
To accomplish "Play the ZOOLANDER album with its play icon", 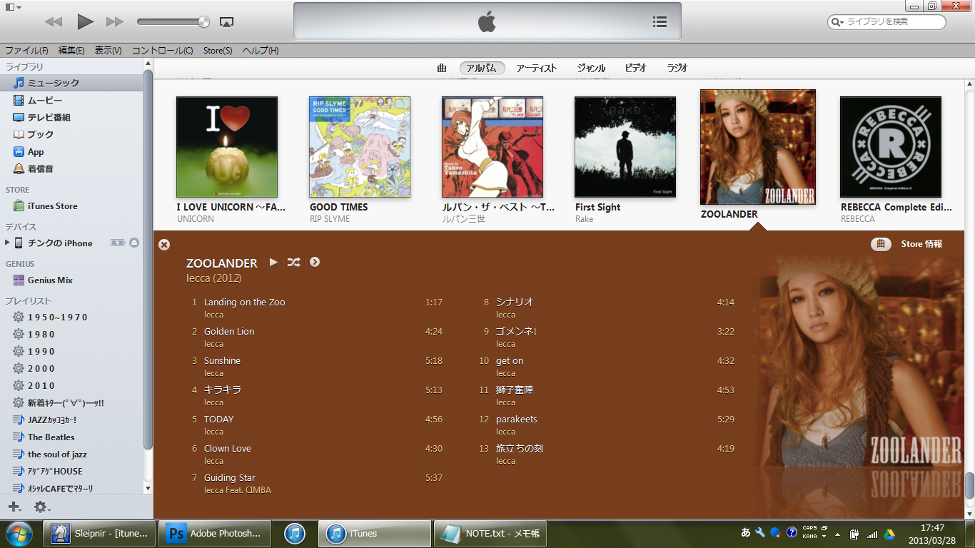I will (x=273, y=262).
